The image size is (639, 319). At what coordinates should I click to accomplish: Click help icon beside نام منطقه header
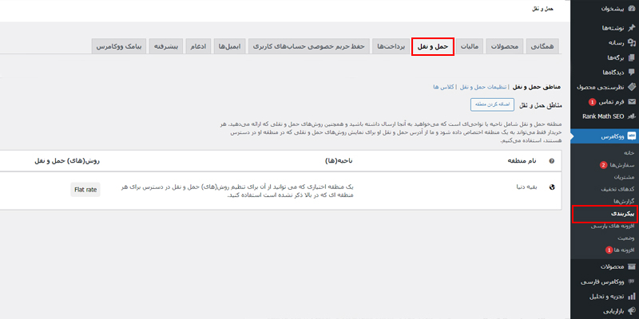pos(552,160)
